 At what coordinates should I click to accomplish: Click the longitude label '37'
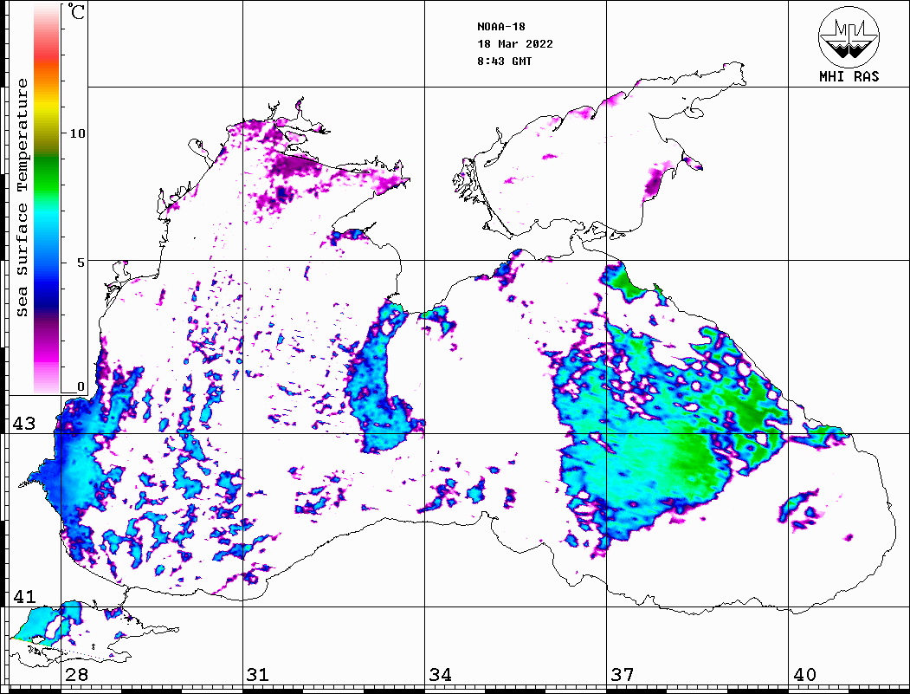pyautogui.click(x=623, y=675)
